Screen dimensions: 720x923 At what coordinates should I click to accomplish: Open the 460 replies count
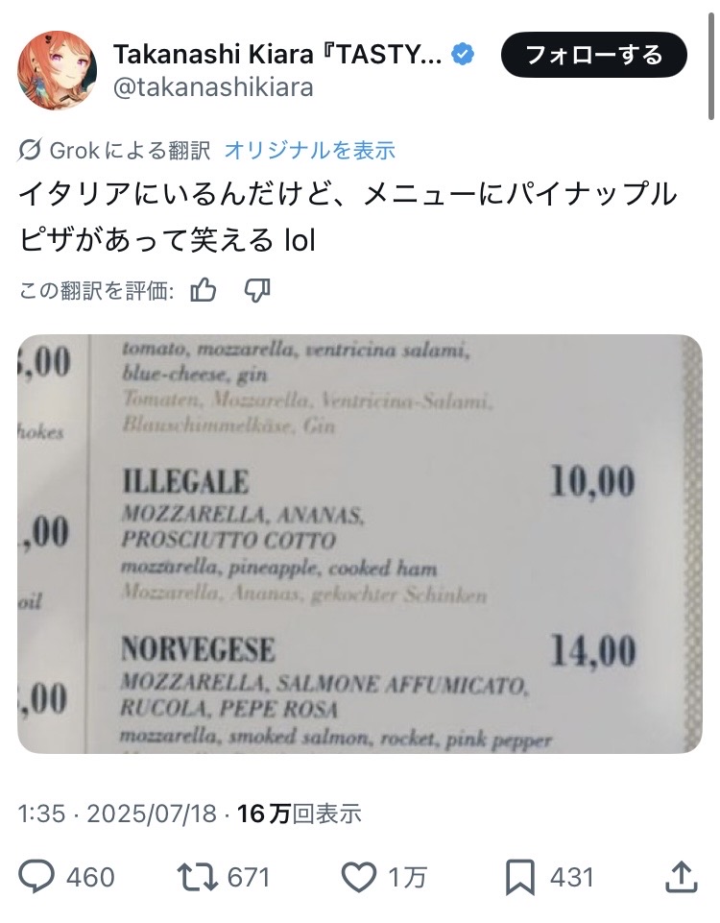point(90,877)
